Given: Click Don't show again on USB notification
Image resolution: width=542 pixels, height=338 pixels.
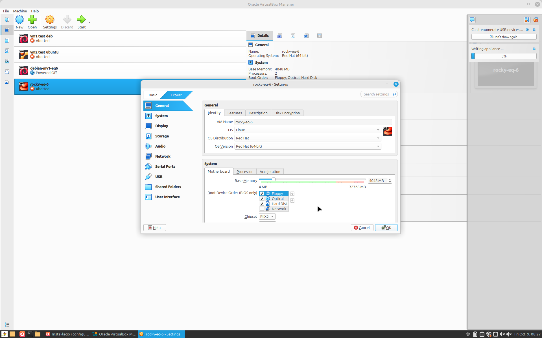Looking at the screenshot, I should tap(504, 37).
